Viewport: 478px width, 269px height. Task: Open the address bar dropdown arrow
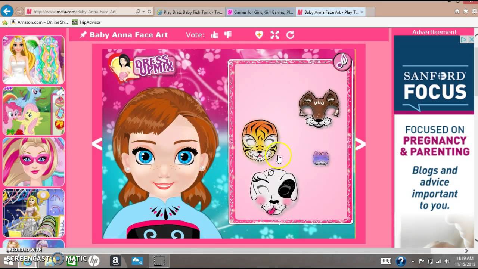click(x=143, y=12)
